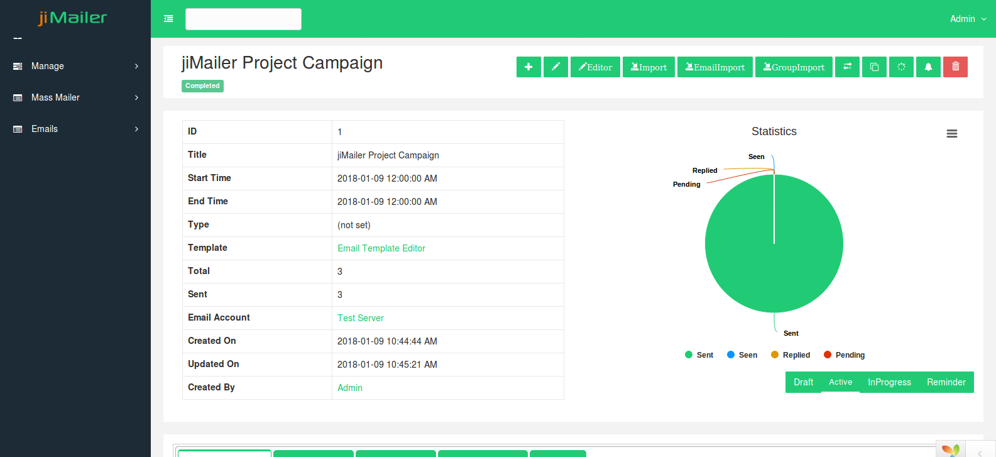This screenshot has width=996, height=457.
Task: Expand the Emails menu chevron
Action: pyautogui.click(x=136, y=129)
